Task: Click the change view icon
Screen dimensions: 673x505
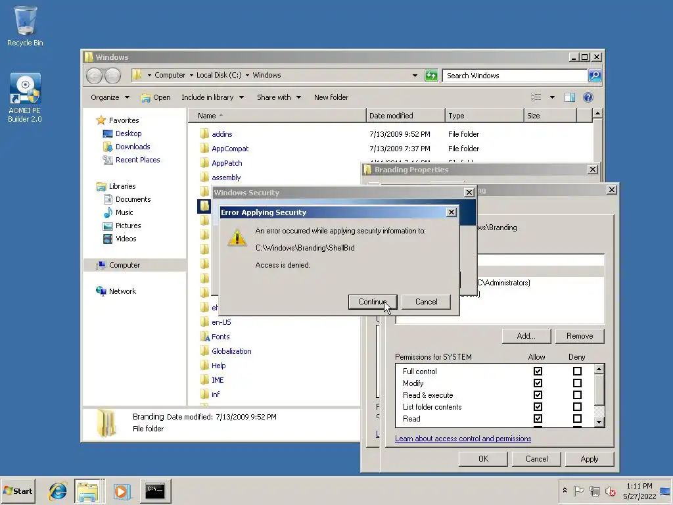Action: click(536, 97)
